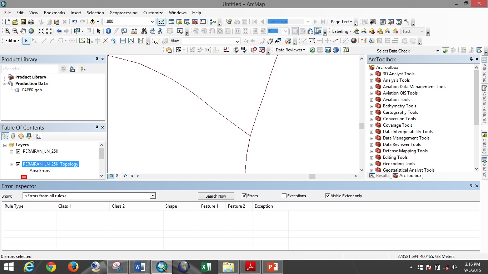The image size is (488, 274).
Task: Open the ModelBuilder window
Action: 213,22
